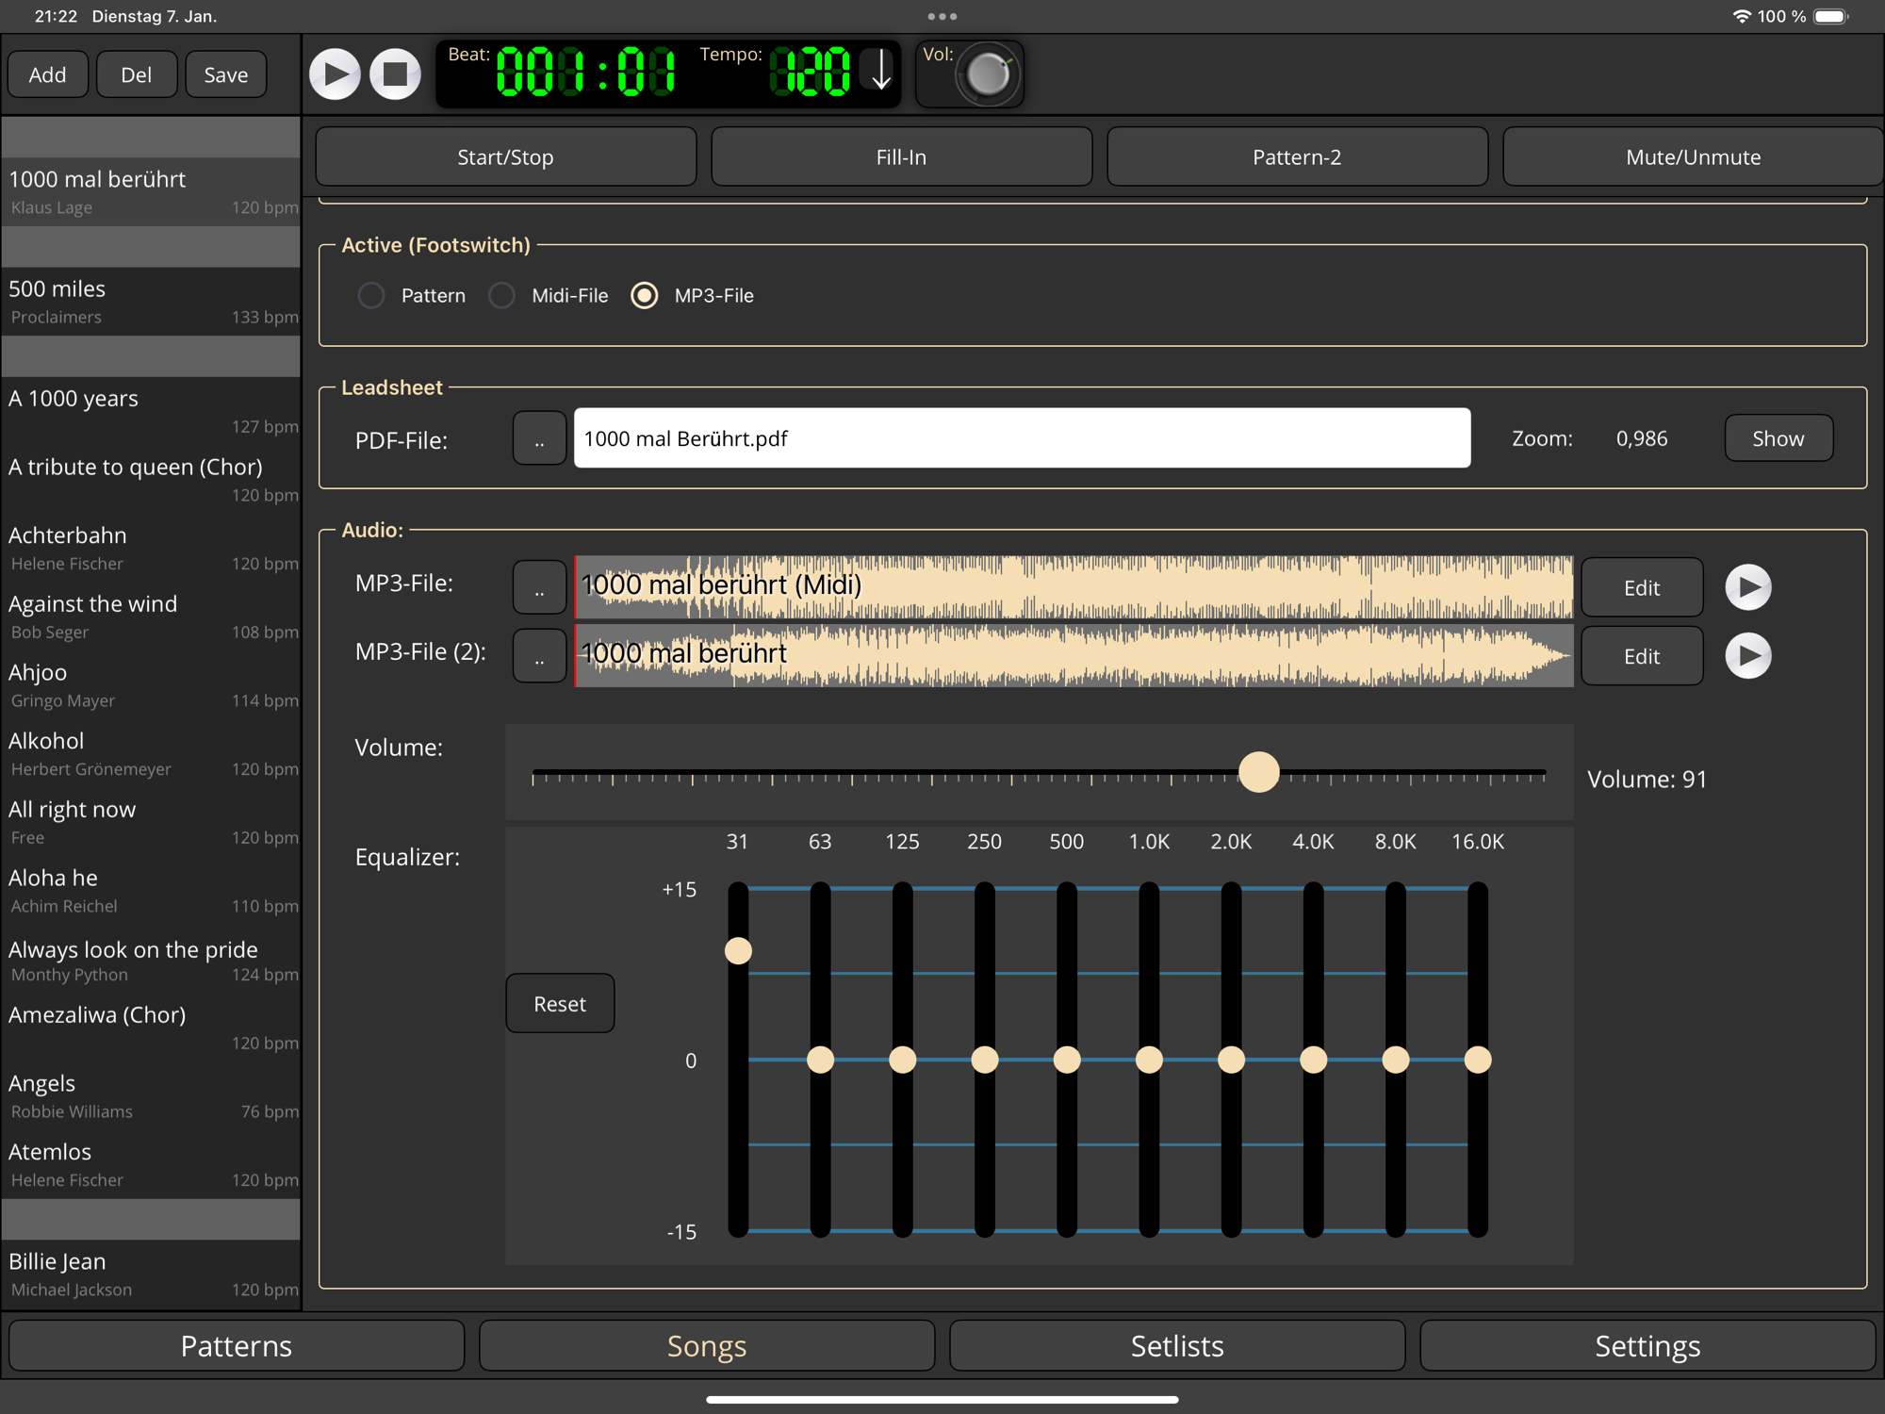Browse for PDF-File with '..' button
The height and width of the screenshot is (1414, 1885).
(x=539, y=439)
